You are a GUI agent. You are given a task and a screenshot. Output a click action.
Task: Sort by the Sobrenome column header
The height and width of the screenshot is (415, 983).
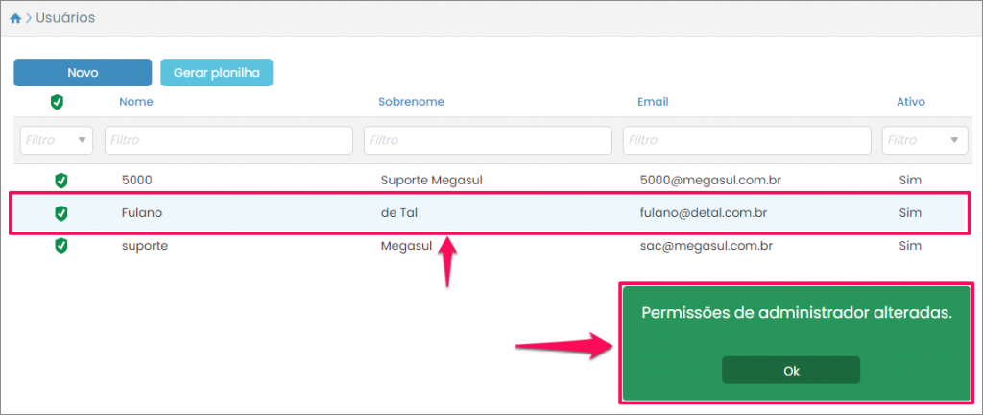click(x=411, y=102)
